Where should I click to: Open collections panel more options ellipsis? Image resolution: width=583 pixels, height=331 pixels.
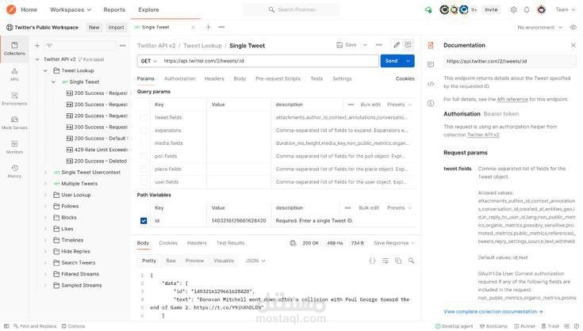pyautogui.click(x=123, y=46)
